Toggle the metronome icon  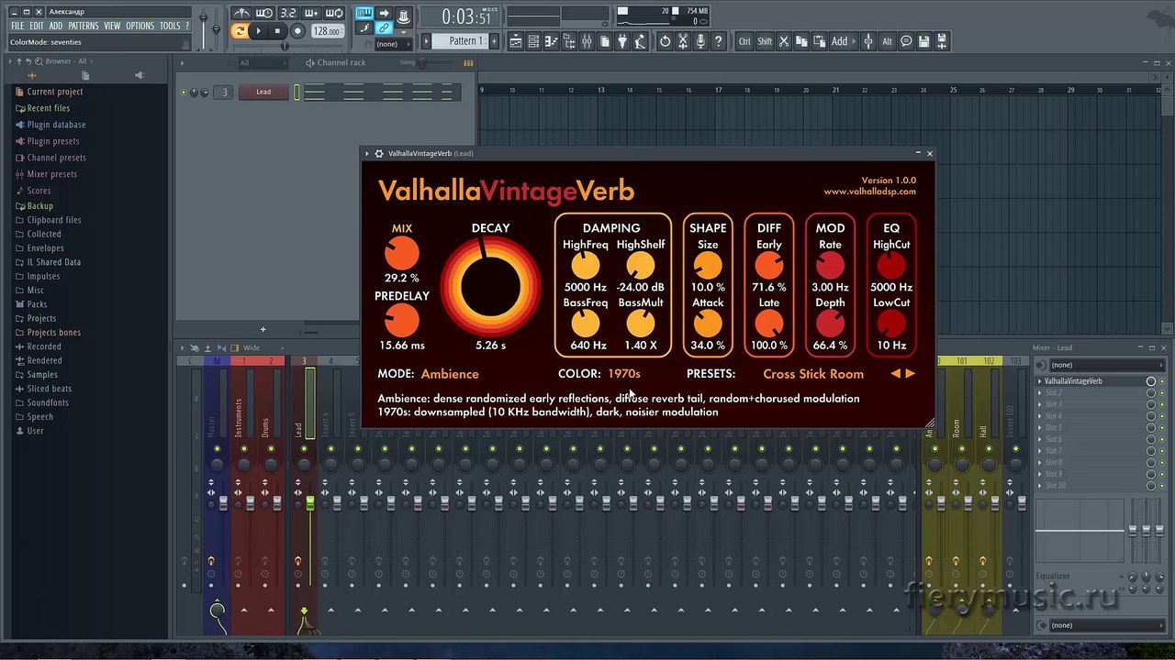(x=241, y=13)
